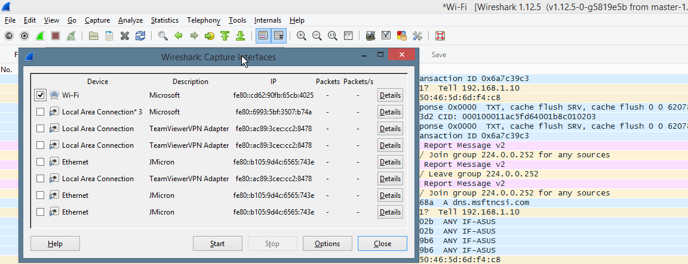This screenshot has height=264, width=688.
Task: Open Details for Local Area Connection* 3
Action: [390, 111]
